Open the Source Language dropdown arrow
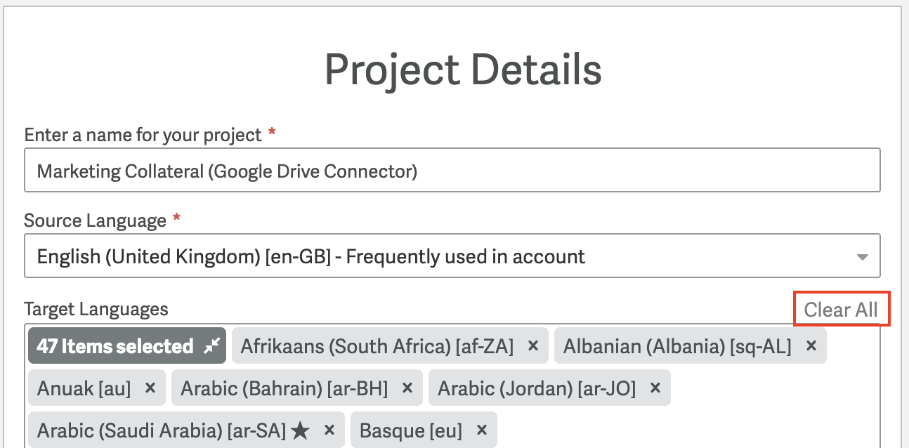This screenshot has width=909, height=448. (x=863, y=257)
